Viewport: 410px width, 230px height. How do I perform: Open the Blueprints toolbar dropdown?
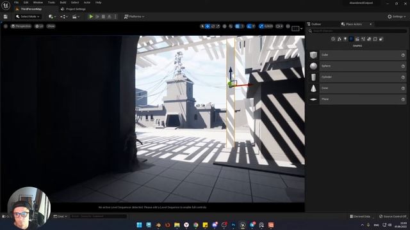click(64, 17)
